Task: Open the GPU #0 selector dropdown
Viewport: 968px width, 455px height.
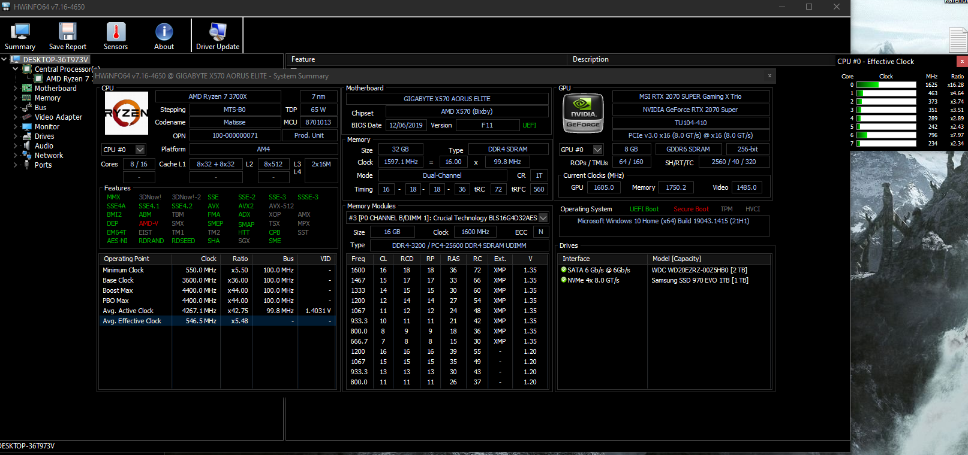Action: coord(597,149)
